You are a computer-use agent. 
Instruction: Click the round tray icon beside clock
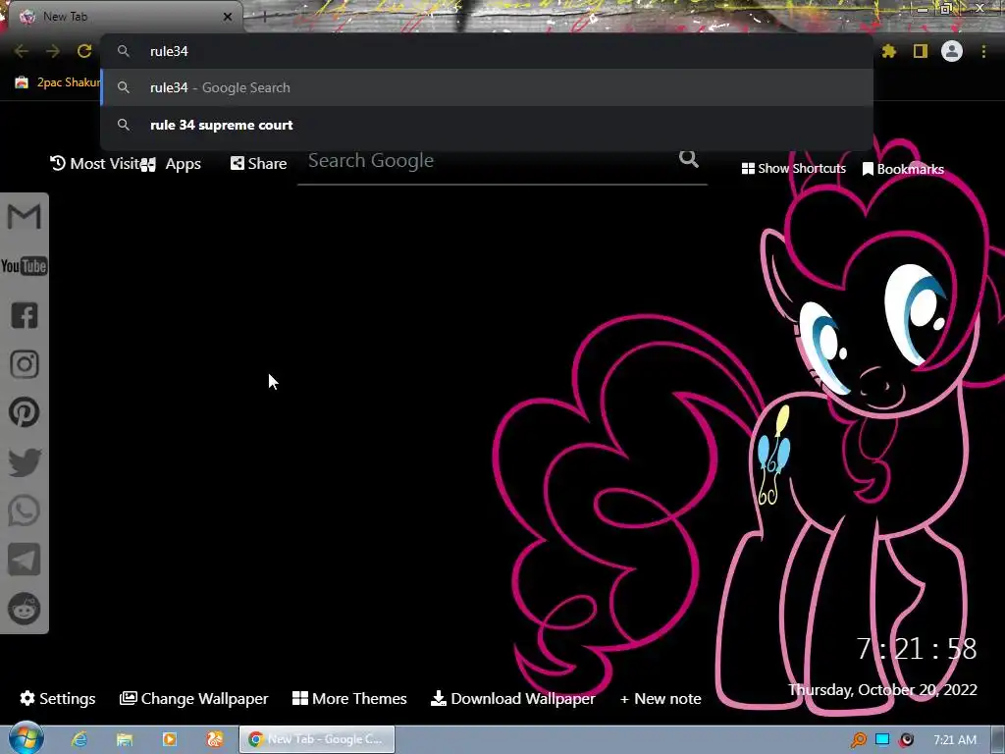906,740
